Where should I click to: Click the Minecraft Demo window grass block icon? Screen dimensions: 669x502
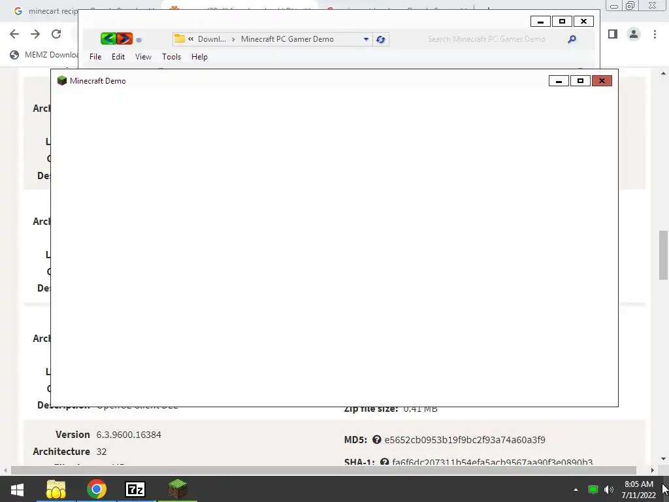coord(62,80)
